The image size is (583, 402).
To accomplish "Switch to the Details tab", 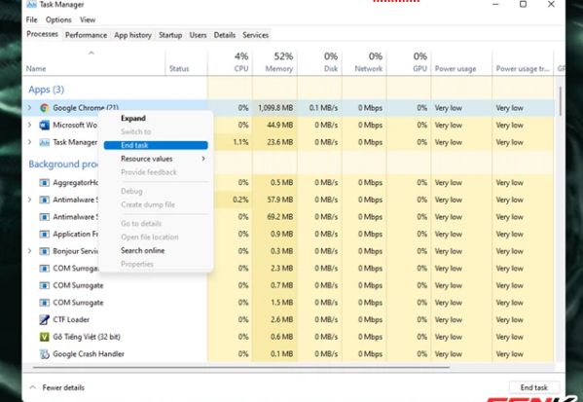I will pos(225,35).
